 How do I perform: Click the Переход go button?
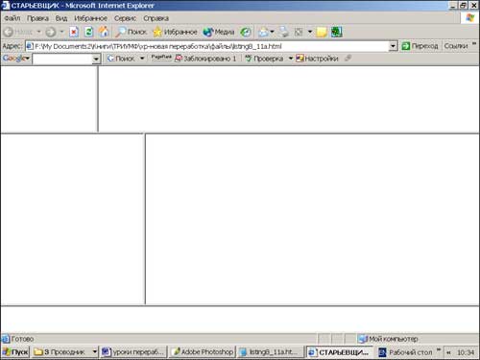(x=420, y=46)
